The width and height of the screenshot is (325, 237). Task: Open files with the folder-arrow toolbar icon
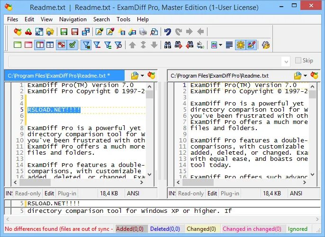50,32
